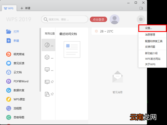This screenshot has height=125, width=167.
Task: Select the computer monitor location icon
Action: pyautogui.click(x=47, y=70)
